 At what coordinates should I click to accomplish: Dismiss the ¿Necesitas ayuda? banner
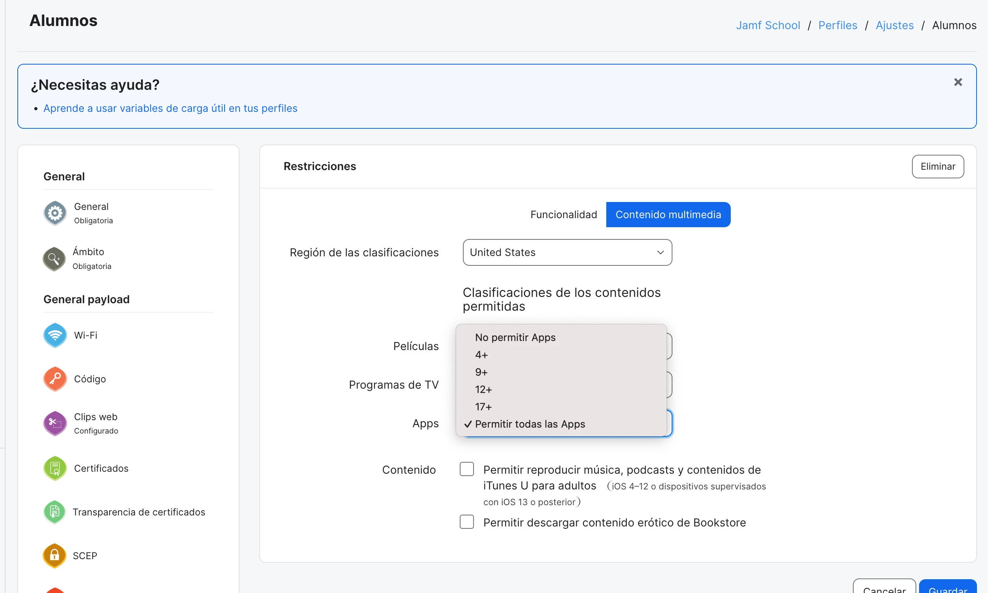coord(958,82)
